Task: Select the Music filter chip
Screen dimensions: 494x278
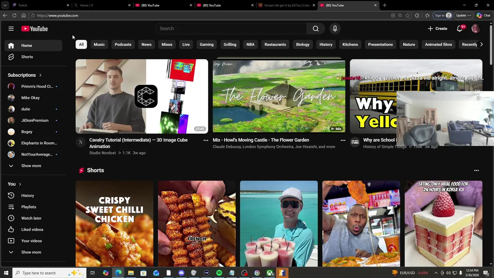Action: click(x=99, y=44)
